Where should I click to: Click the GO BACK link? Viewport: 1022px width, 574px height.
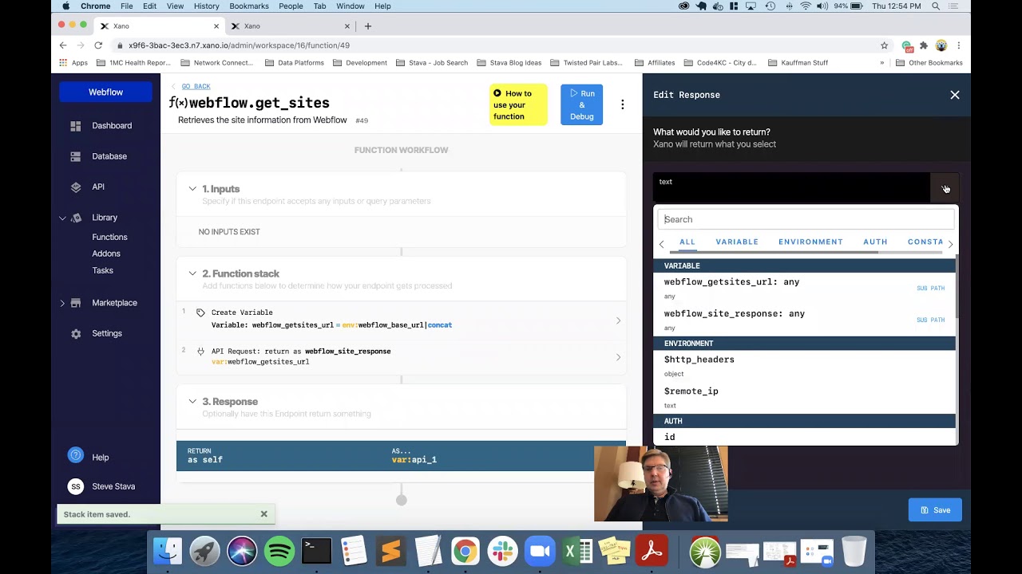pos(196,86)
